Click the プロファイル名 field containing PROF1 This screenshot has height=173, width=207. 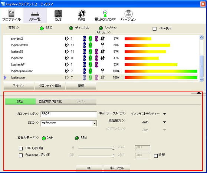(x=69, y=114)
